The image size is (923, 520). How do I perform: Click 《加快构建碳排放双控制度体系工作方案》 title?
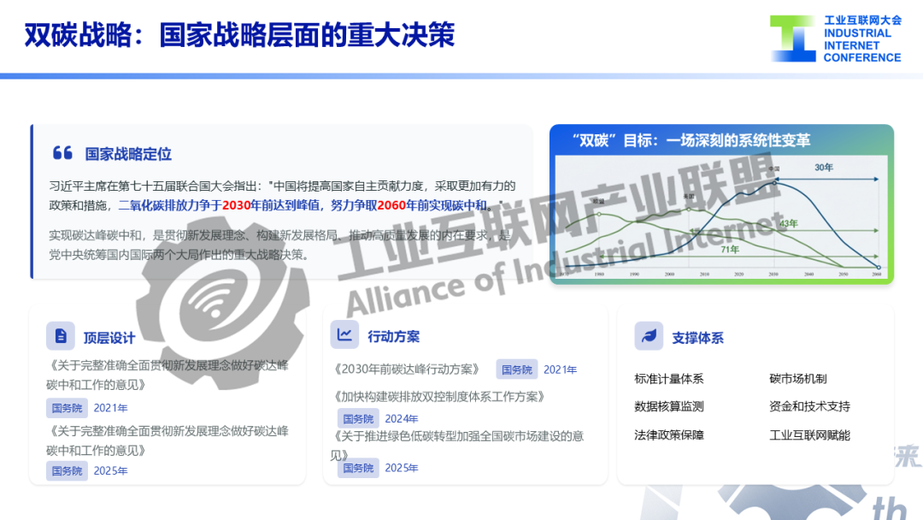(x=439, y=396)
